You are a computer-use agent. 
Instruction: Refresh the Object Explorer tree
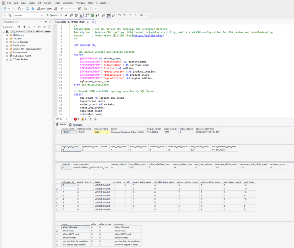[x=39, y=27]
